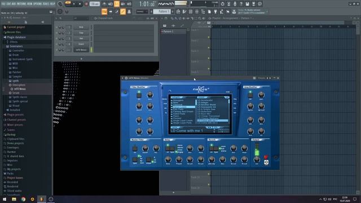Click the undo history icon
The height and width of the screenshot is (203, 361).
point(222,4)
